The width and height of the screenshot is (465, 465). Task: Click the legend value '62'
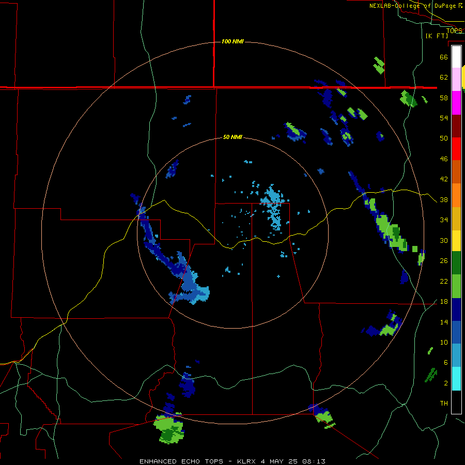coord(444,78)
